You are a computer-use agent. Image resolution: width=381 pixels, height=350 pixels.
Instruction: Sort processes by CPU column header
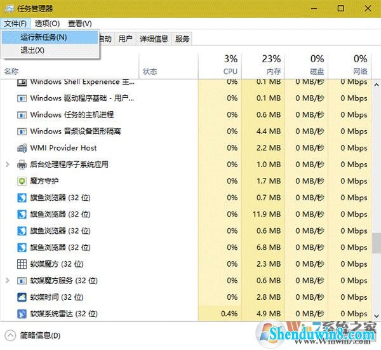[220, 65]
